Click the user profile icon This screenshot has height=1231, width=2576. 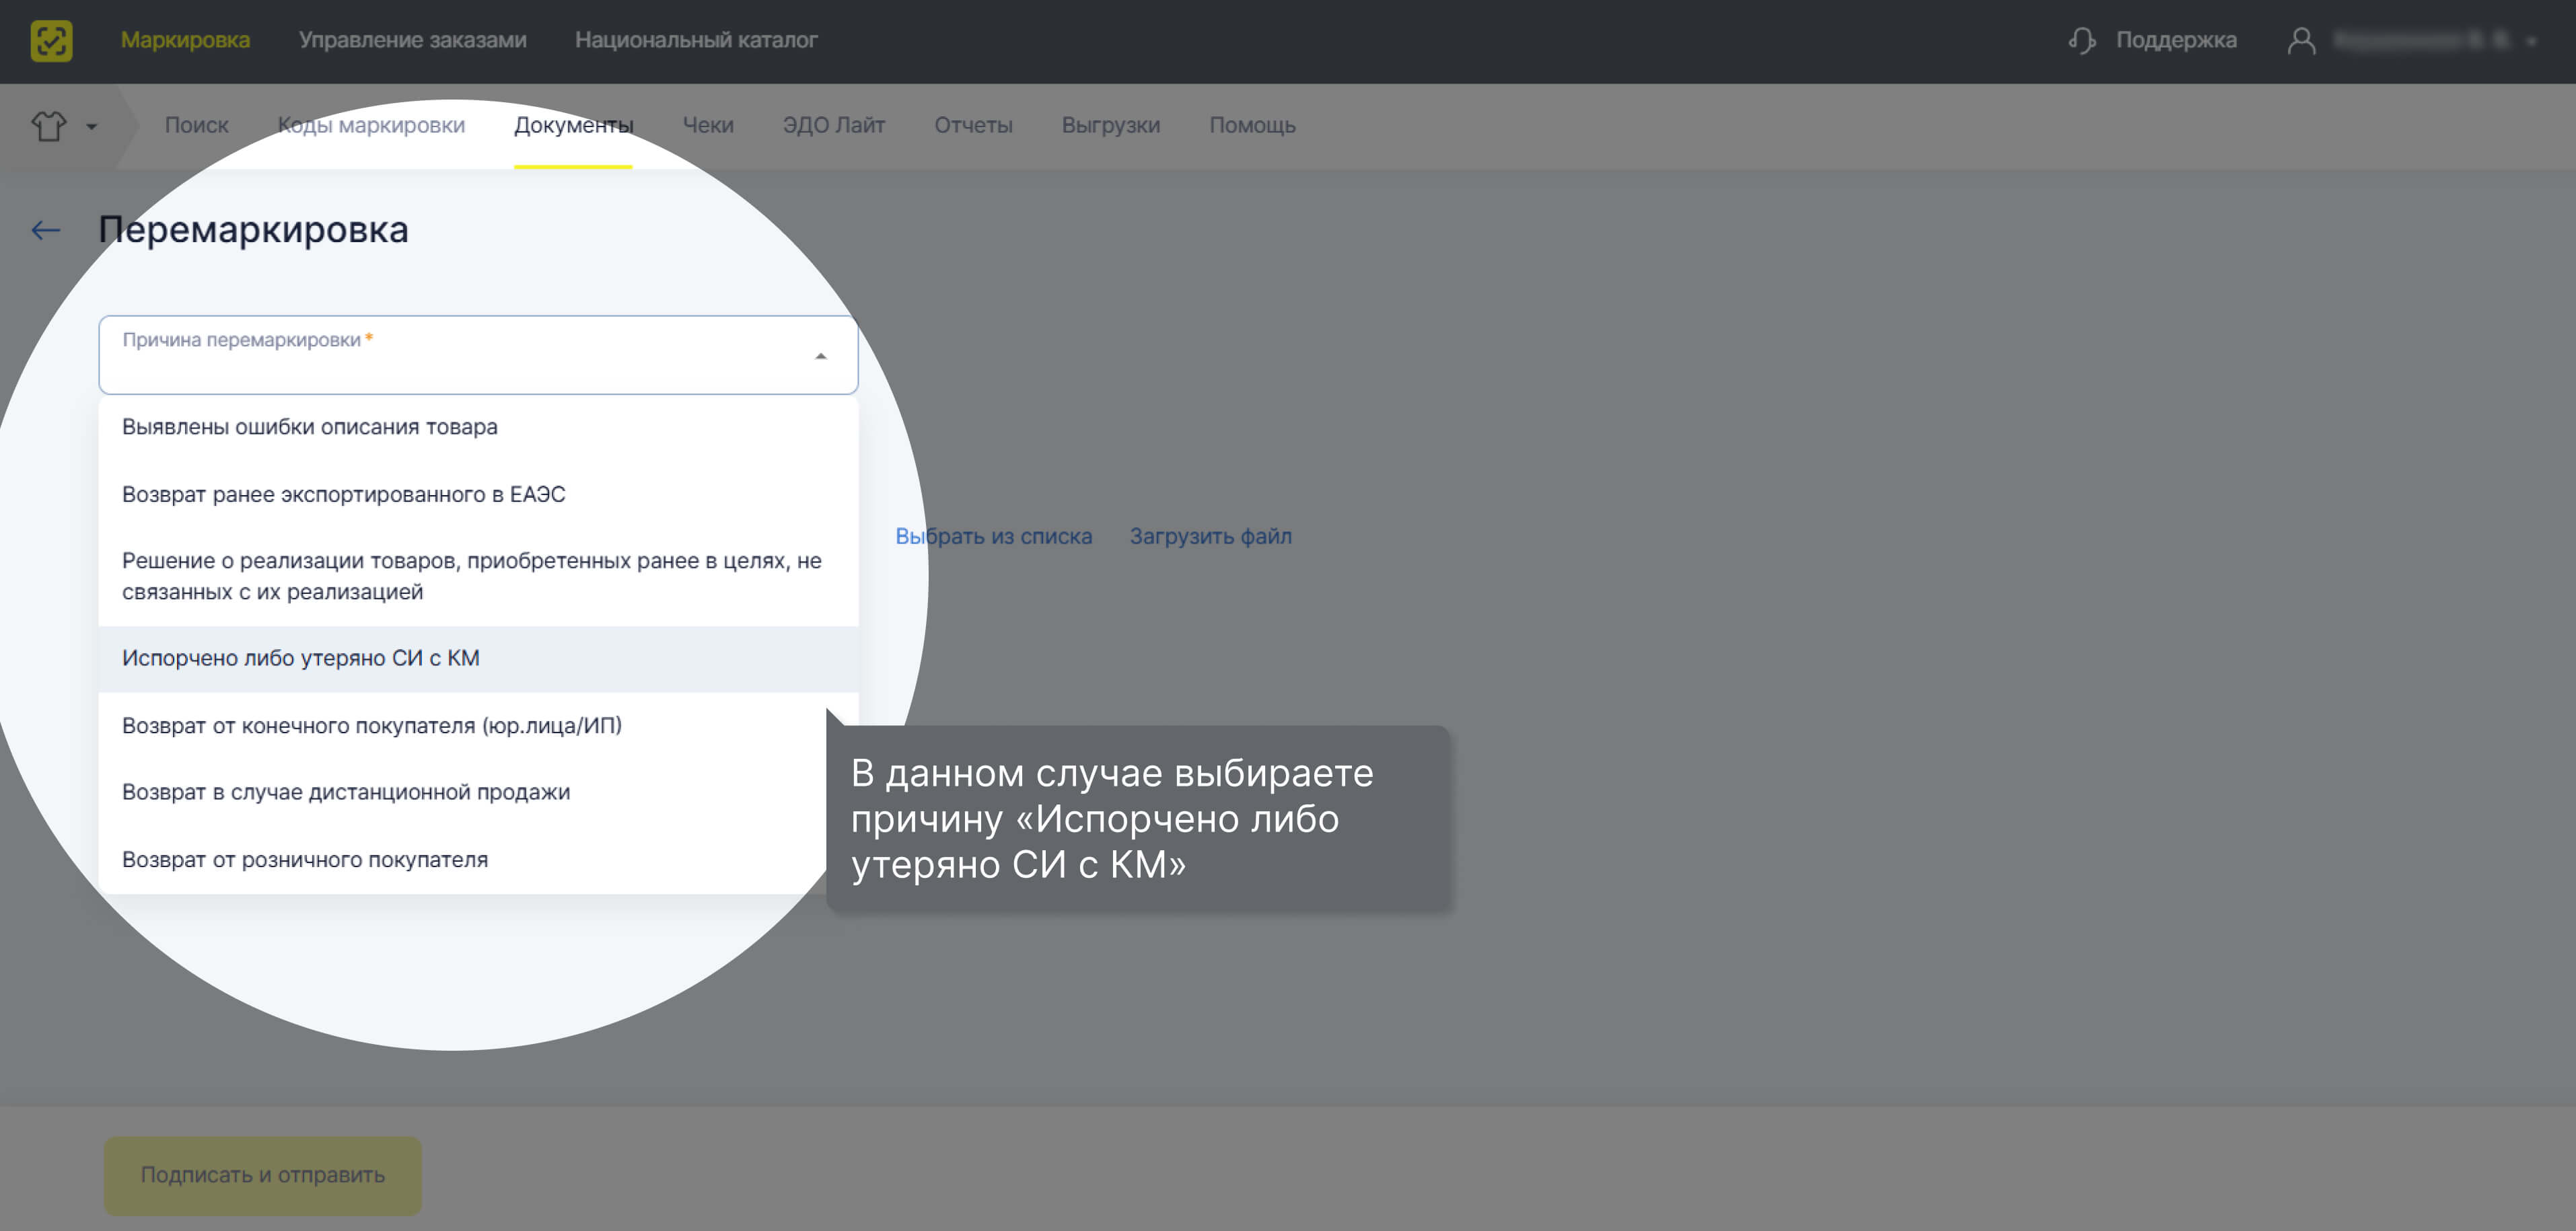click(x=2301, y=41)
